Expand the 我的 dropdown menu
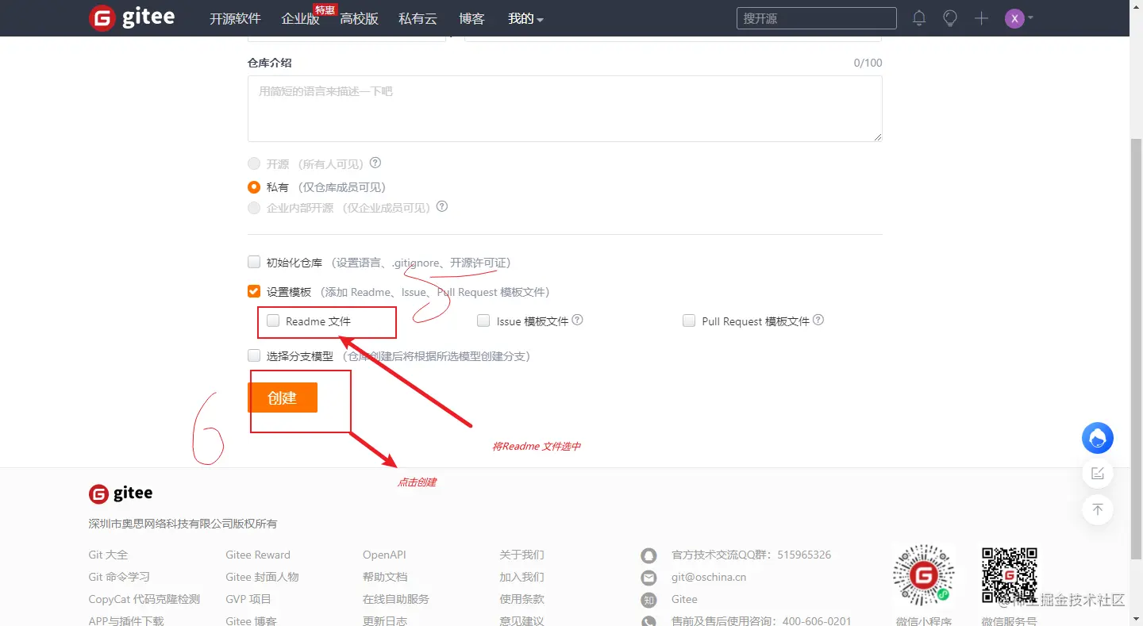 click(x=525, y=18)
